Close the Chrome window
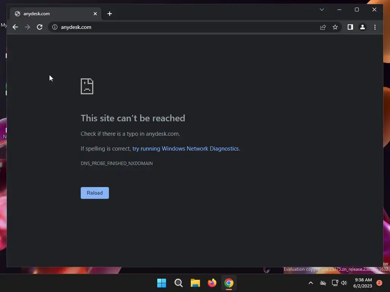 [x=374, y=10]
